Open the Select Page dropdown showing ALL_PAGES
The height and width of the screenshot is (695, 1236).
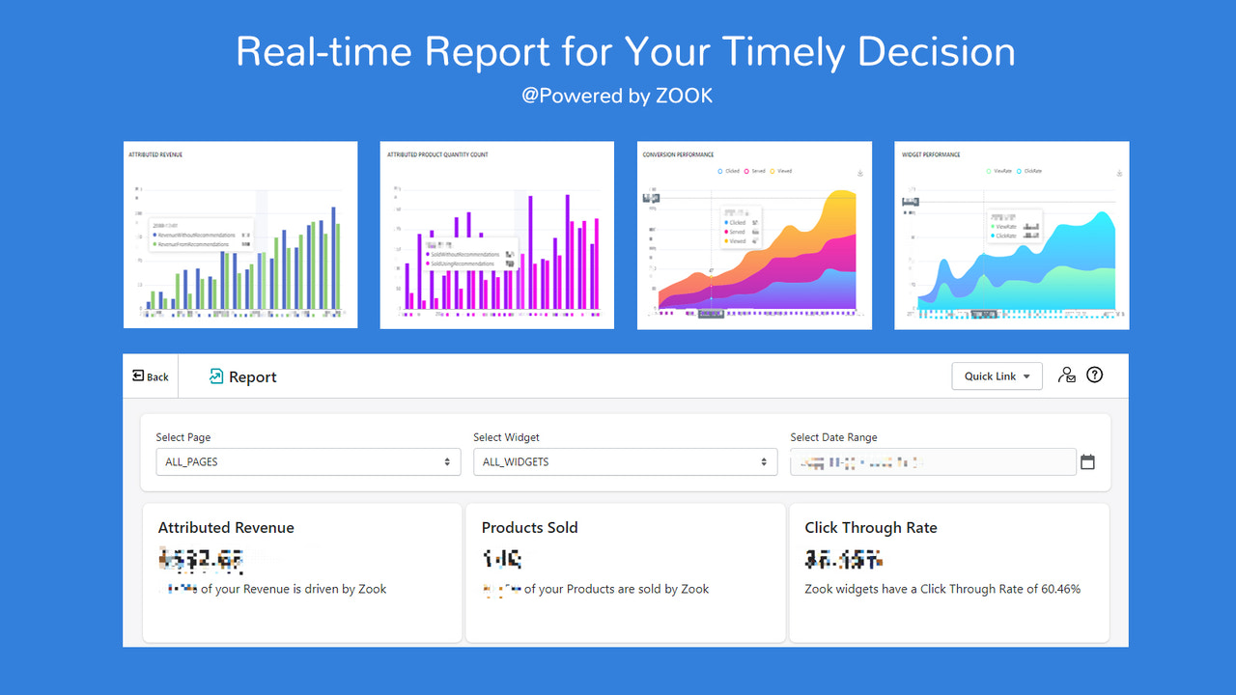(307, 461)
